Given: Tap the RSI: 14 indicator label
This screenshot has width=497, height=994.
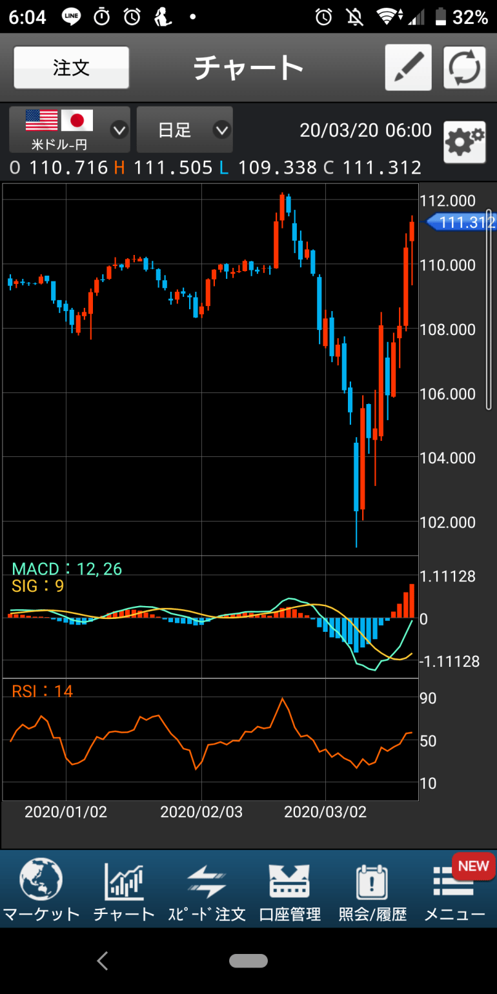Looking at the screenshot, I should (42, 691).
